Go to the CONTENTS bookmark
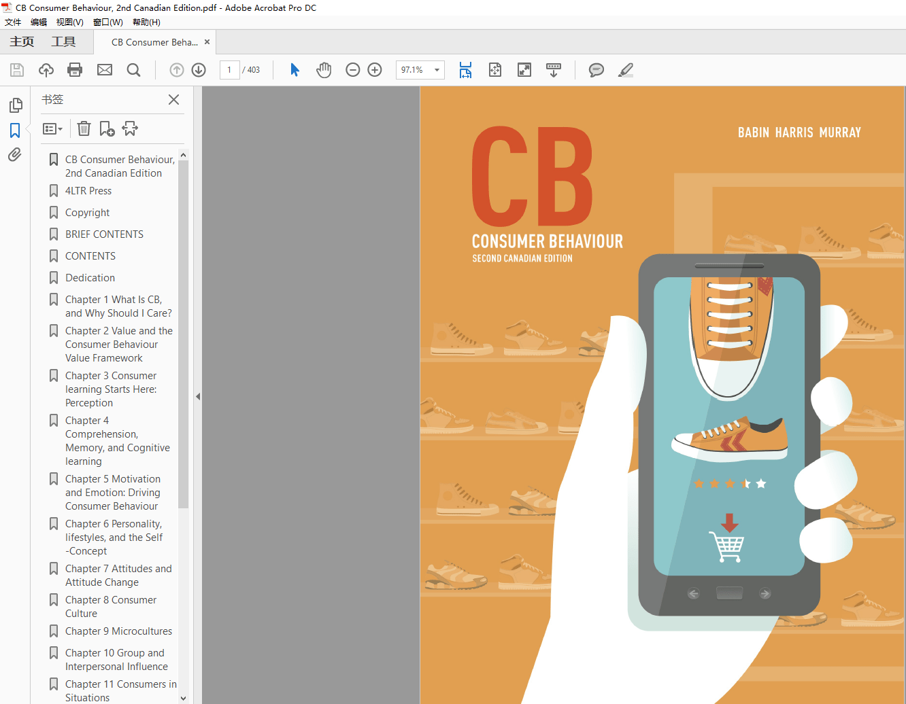 pyautogui.click(x=90, y=256)
